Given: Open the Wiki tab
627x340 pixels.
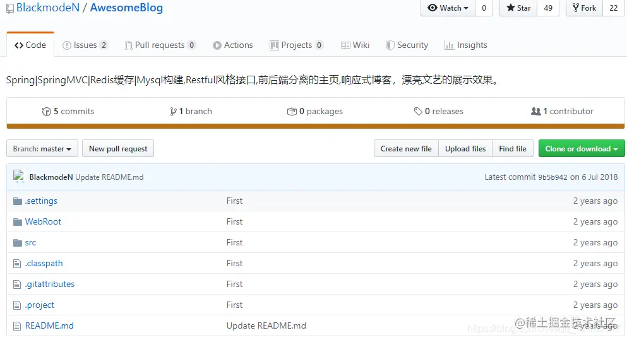Looking at the screenshot, I should pyautogui.click(x=355, y=45).
